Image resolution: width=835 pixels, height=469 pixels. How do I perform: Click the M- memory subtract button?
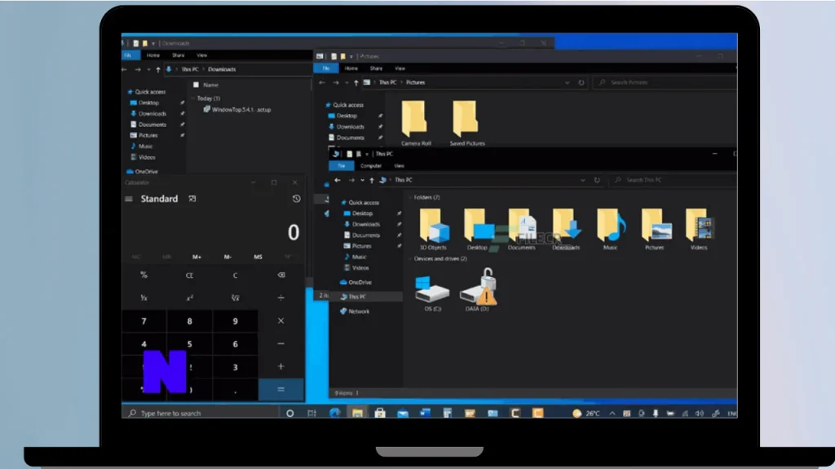coord(228,256)
